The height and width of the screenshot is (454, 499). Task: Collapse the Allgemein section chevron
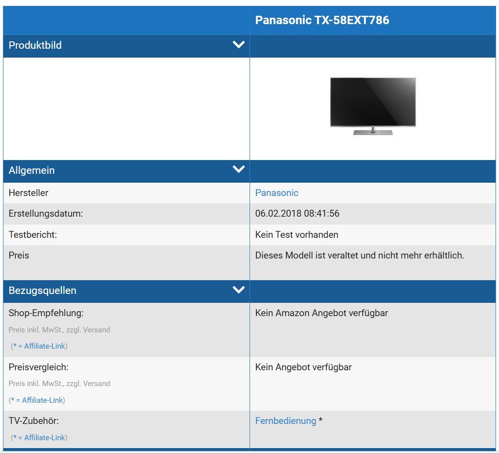239,169
